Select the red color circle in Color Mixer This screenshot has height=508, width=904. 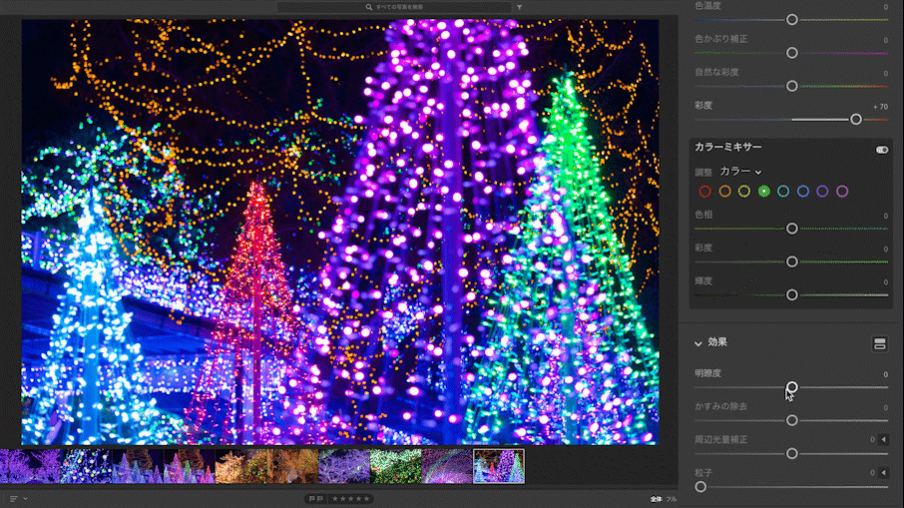704,192
